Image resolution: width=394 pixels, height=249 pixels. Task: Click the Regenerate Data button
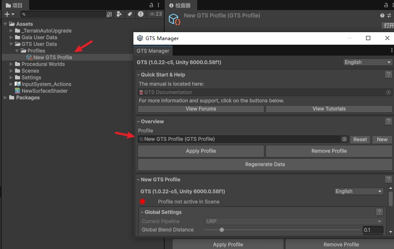pyautogui.click(x=265, y=165)
